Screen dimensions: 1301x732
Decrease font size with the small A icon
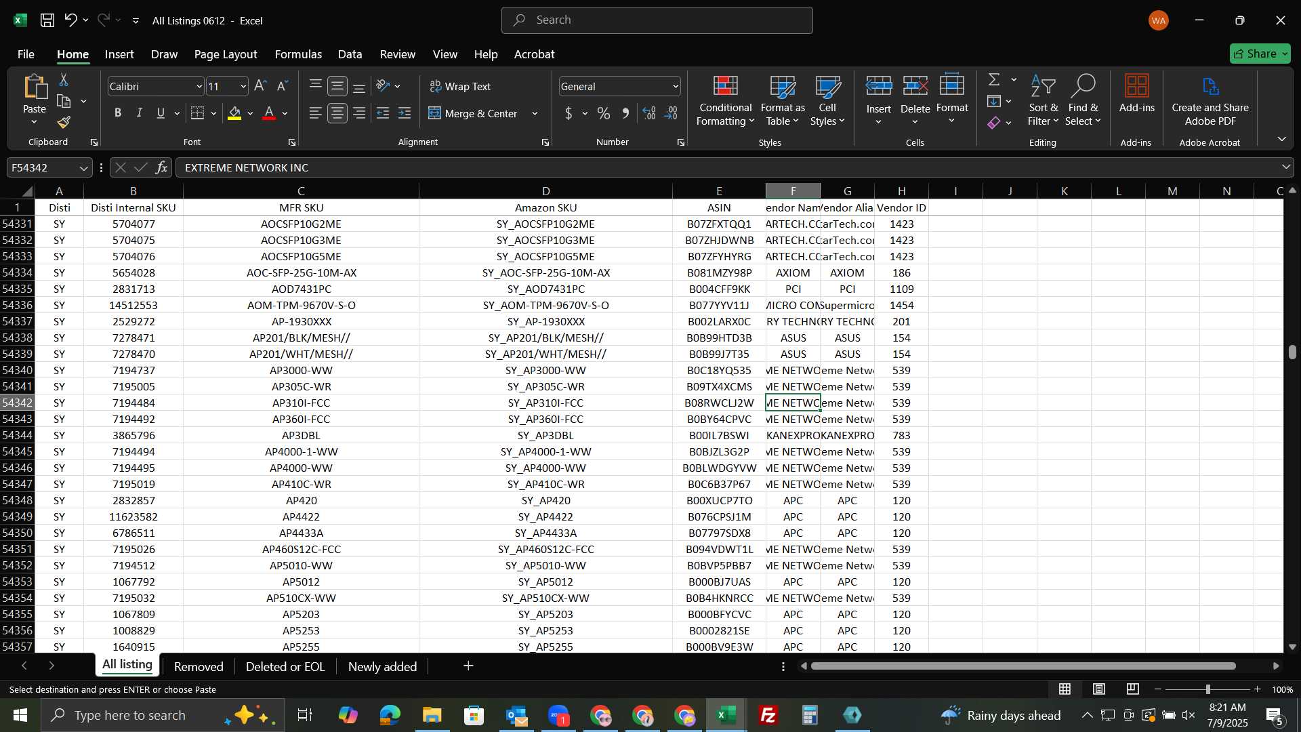click(283, 86)
